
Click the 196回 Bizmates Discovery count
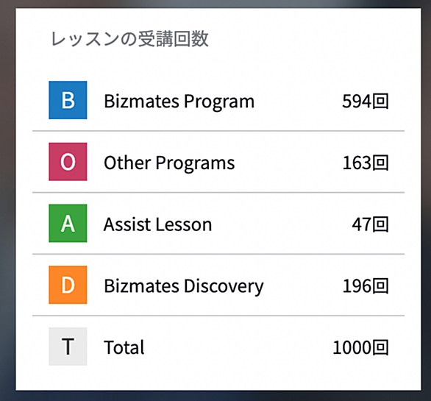366,286
